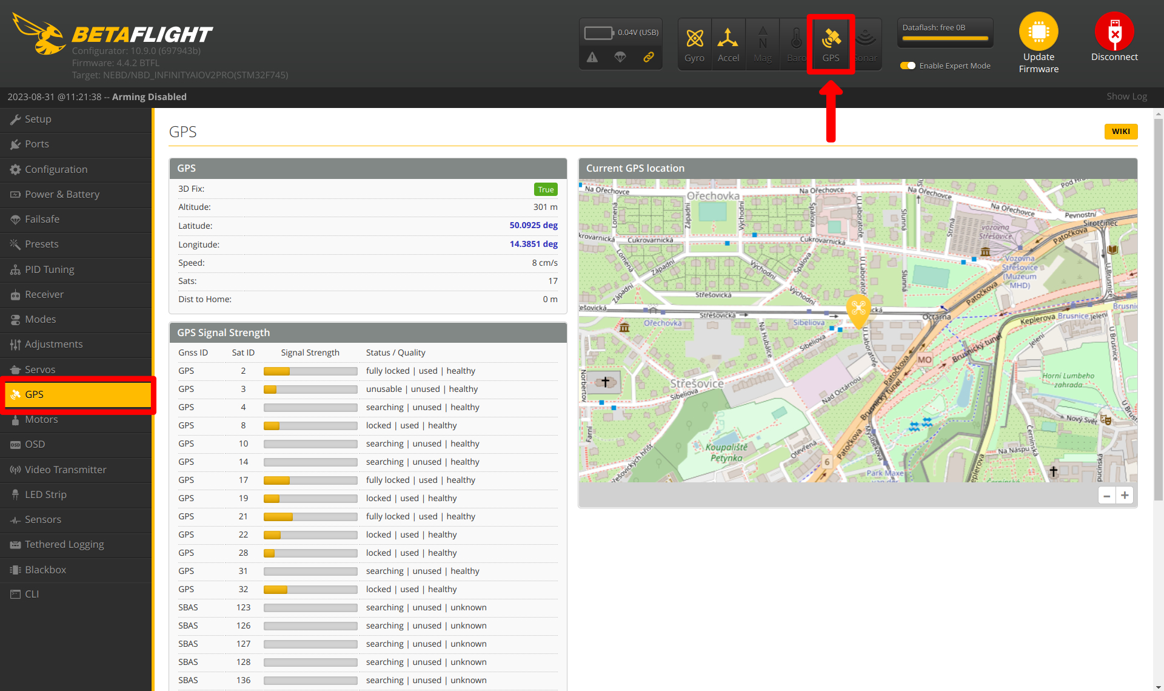1164x691 pixels.
Task: Click the latitude value 50.0925 deg
Action: click(533, 225)
